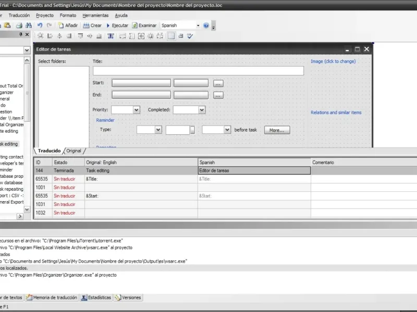Click the Title input field

(x=198, y=71)
